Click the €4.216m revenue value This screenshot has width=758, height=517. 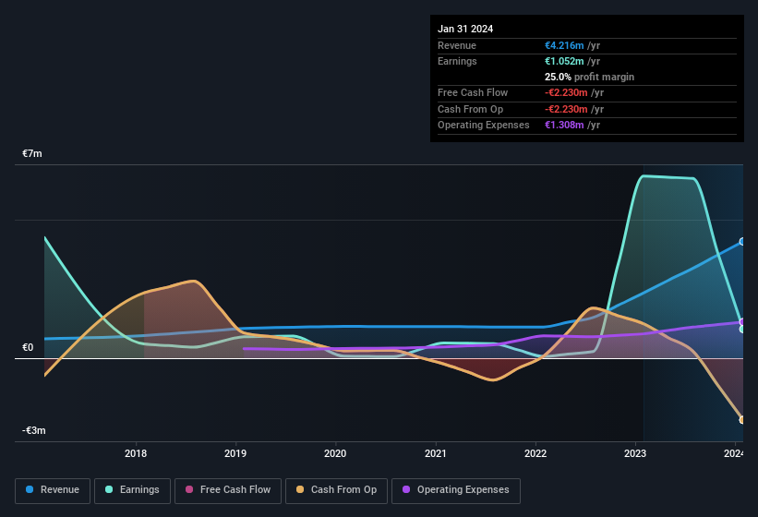[x=564, y=45]
